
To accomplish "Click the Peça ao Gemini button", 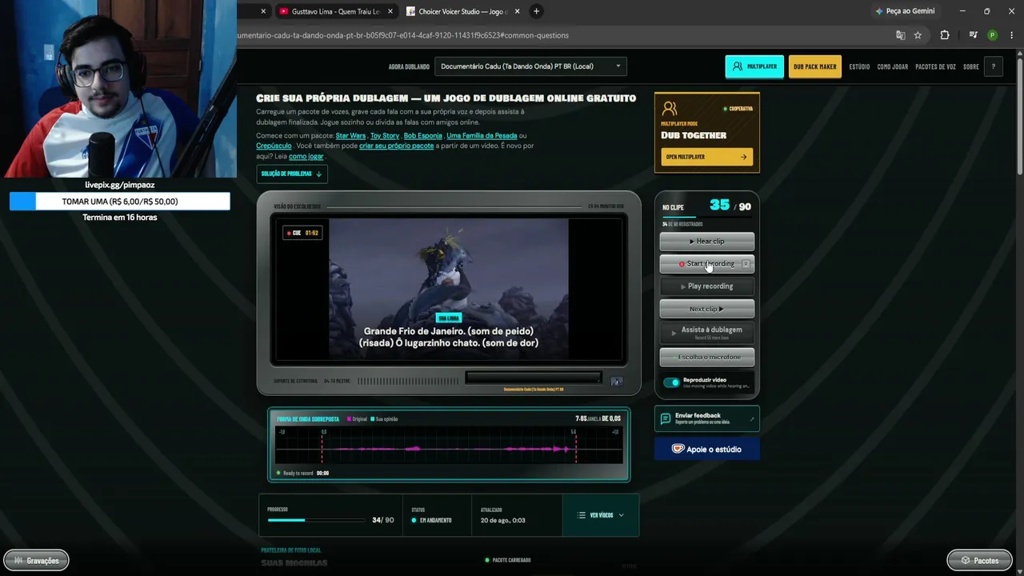I will coord(905,11).
